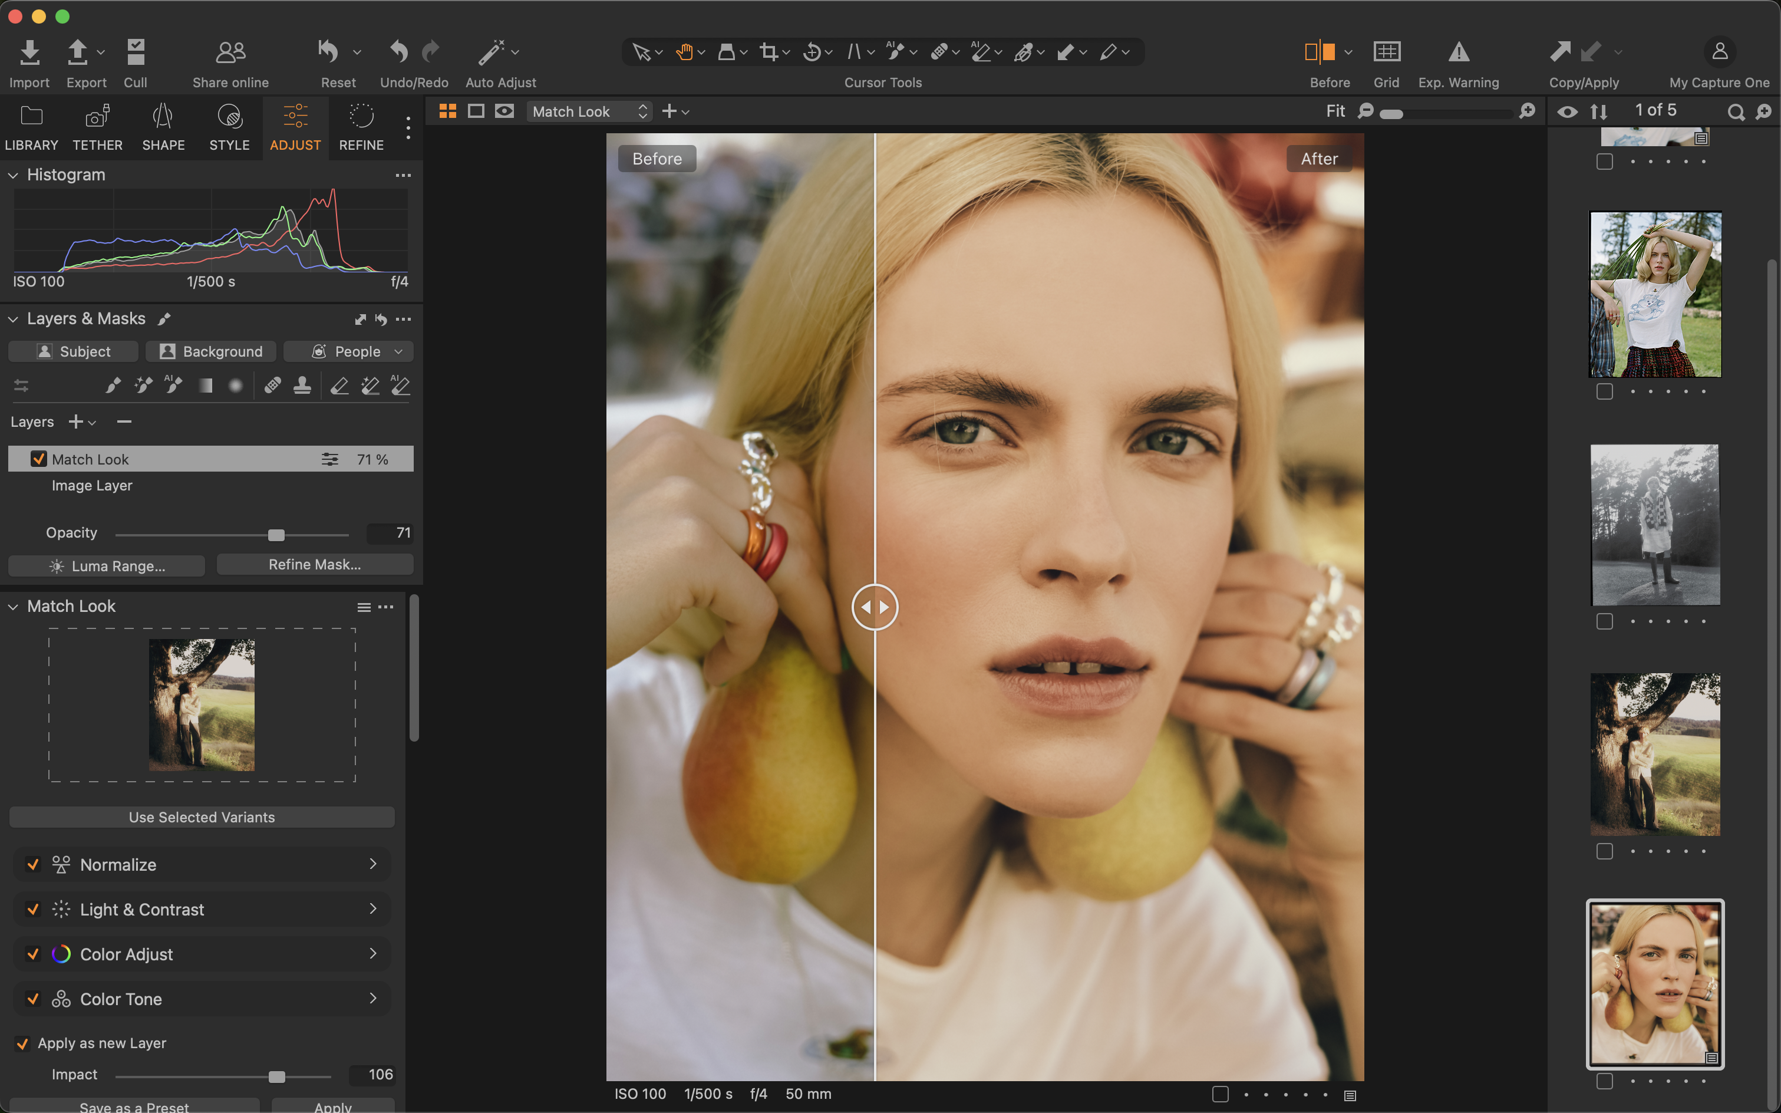Collapse the Layers & Masks panel
This screenshot has width=1781, height=1113.
tap(12, 320)
